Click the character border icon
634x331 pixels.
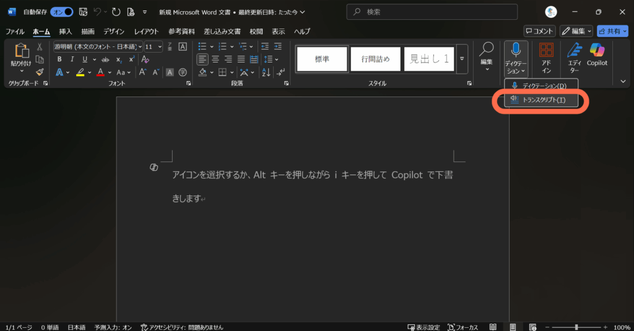click(x=183, y=46)
